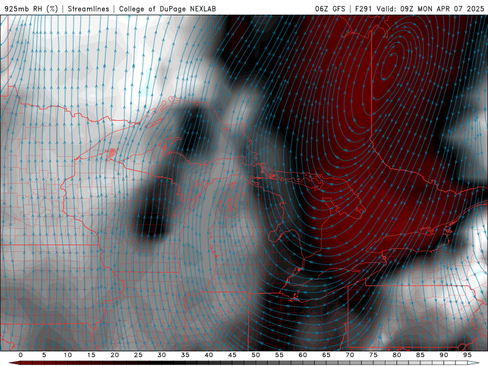Click the '65' colorbar label
488x366 pixels.
(x=326, y=355)
